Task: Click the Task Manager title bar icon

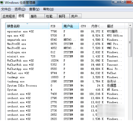Action: point(2,2)
